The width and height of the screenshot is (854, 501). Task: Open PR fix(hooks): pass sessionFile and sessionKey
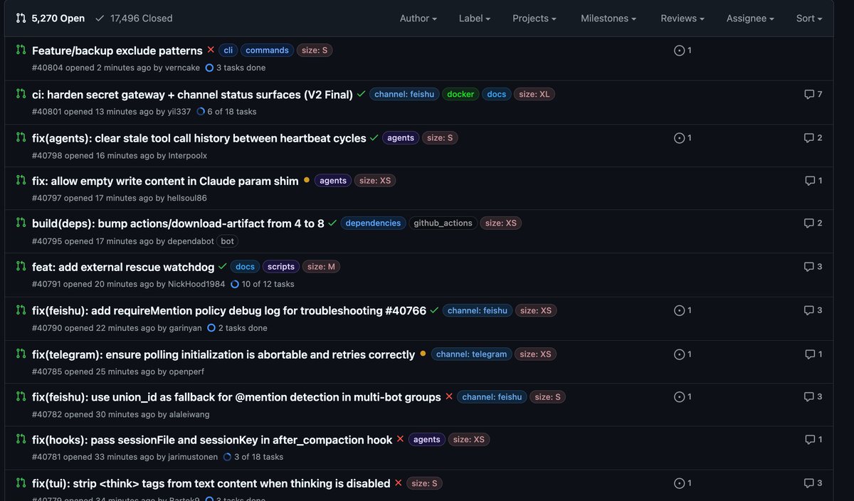pyautogui.click(x=212, y=440)
